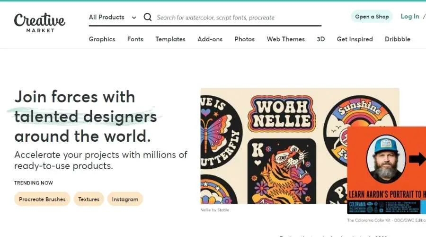Open the 3D menu
426x237 pixels.
point(321,39)
